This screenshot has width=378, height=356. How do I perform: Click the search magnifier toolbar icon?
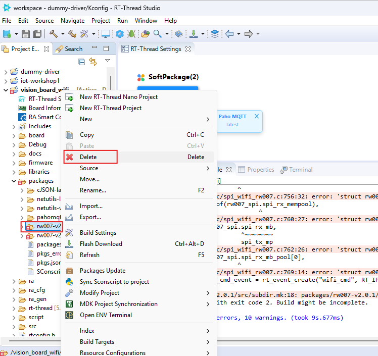158,34
